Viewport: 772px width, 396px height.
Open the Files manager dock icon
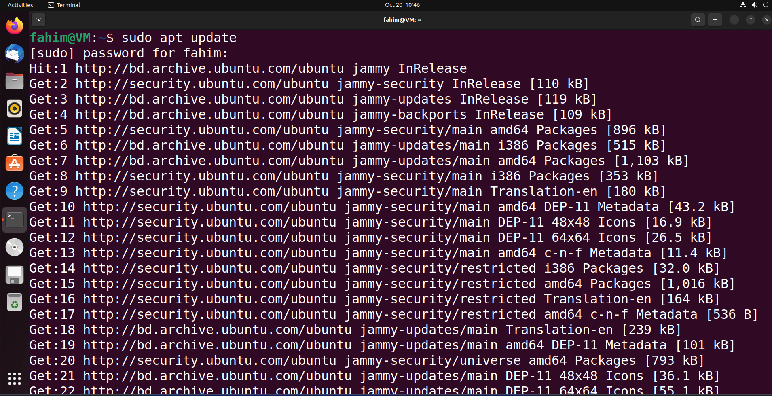pyautogui.click(x=15, y=81)
